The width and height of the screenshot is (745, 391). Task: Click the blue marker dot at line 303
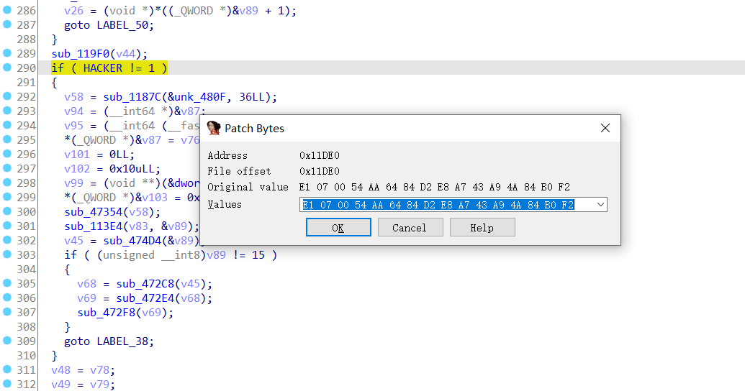(x=7, y=254)
